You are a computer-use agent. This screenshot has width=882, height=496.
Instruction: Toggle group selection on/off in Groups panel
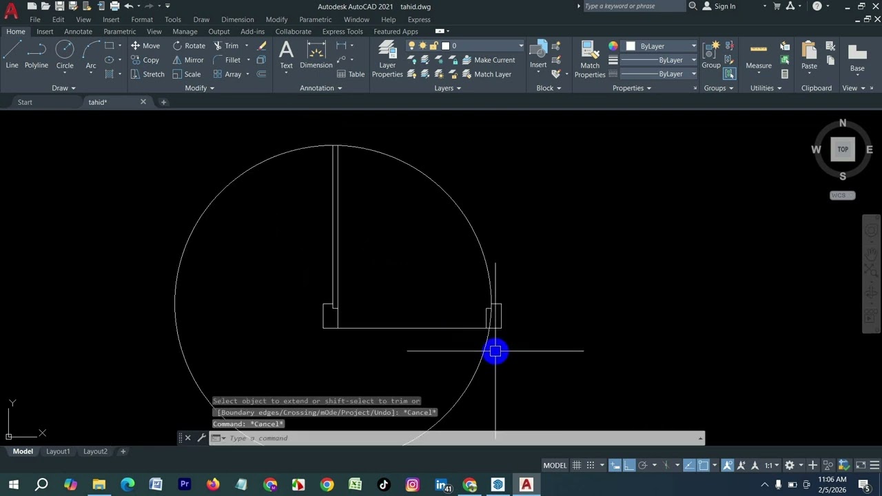click(730, 74)
